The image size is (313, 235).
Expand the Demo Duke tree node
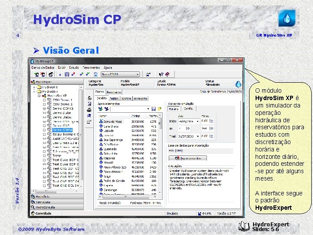[44, 113]
